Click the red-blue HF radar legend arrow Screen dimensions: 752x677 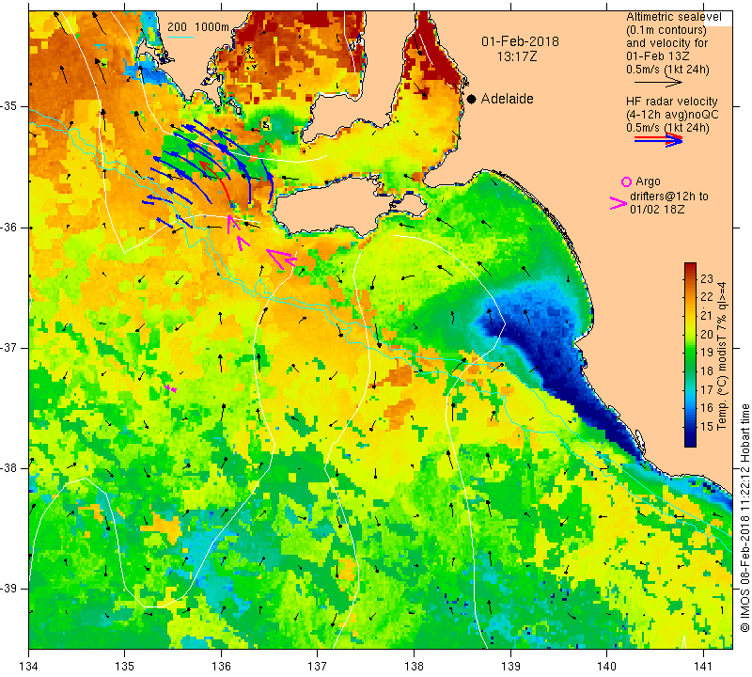658,140
